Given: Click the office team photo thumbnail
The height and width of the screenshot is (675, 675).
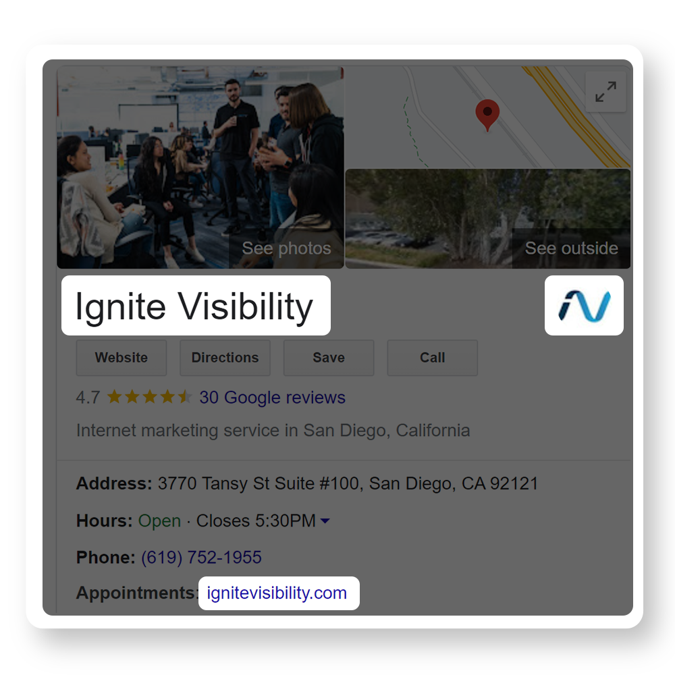Looking at the screenshot, I should tap(200, 167).
